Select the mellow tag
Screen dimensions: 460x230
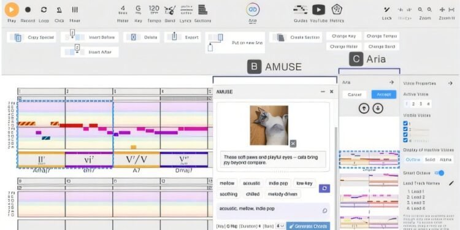click(227, 183)
